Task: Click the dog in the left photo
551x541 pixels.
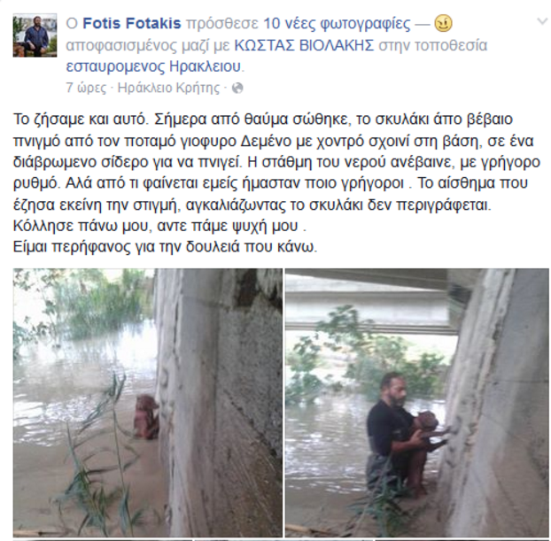Action: (146, 417)
